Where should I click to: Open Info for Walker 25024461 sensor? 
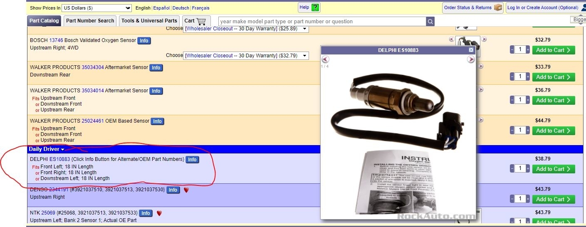tap(157, 121)
